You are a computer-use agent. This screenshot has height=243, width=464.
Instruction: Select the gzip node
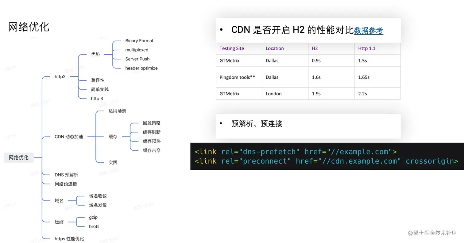click(93, 217)
